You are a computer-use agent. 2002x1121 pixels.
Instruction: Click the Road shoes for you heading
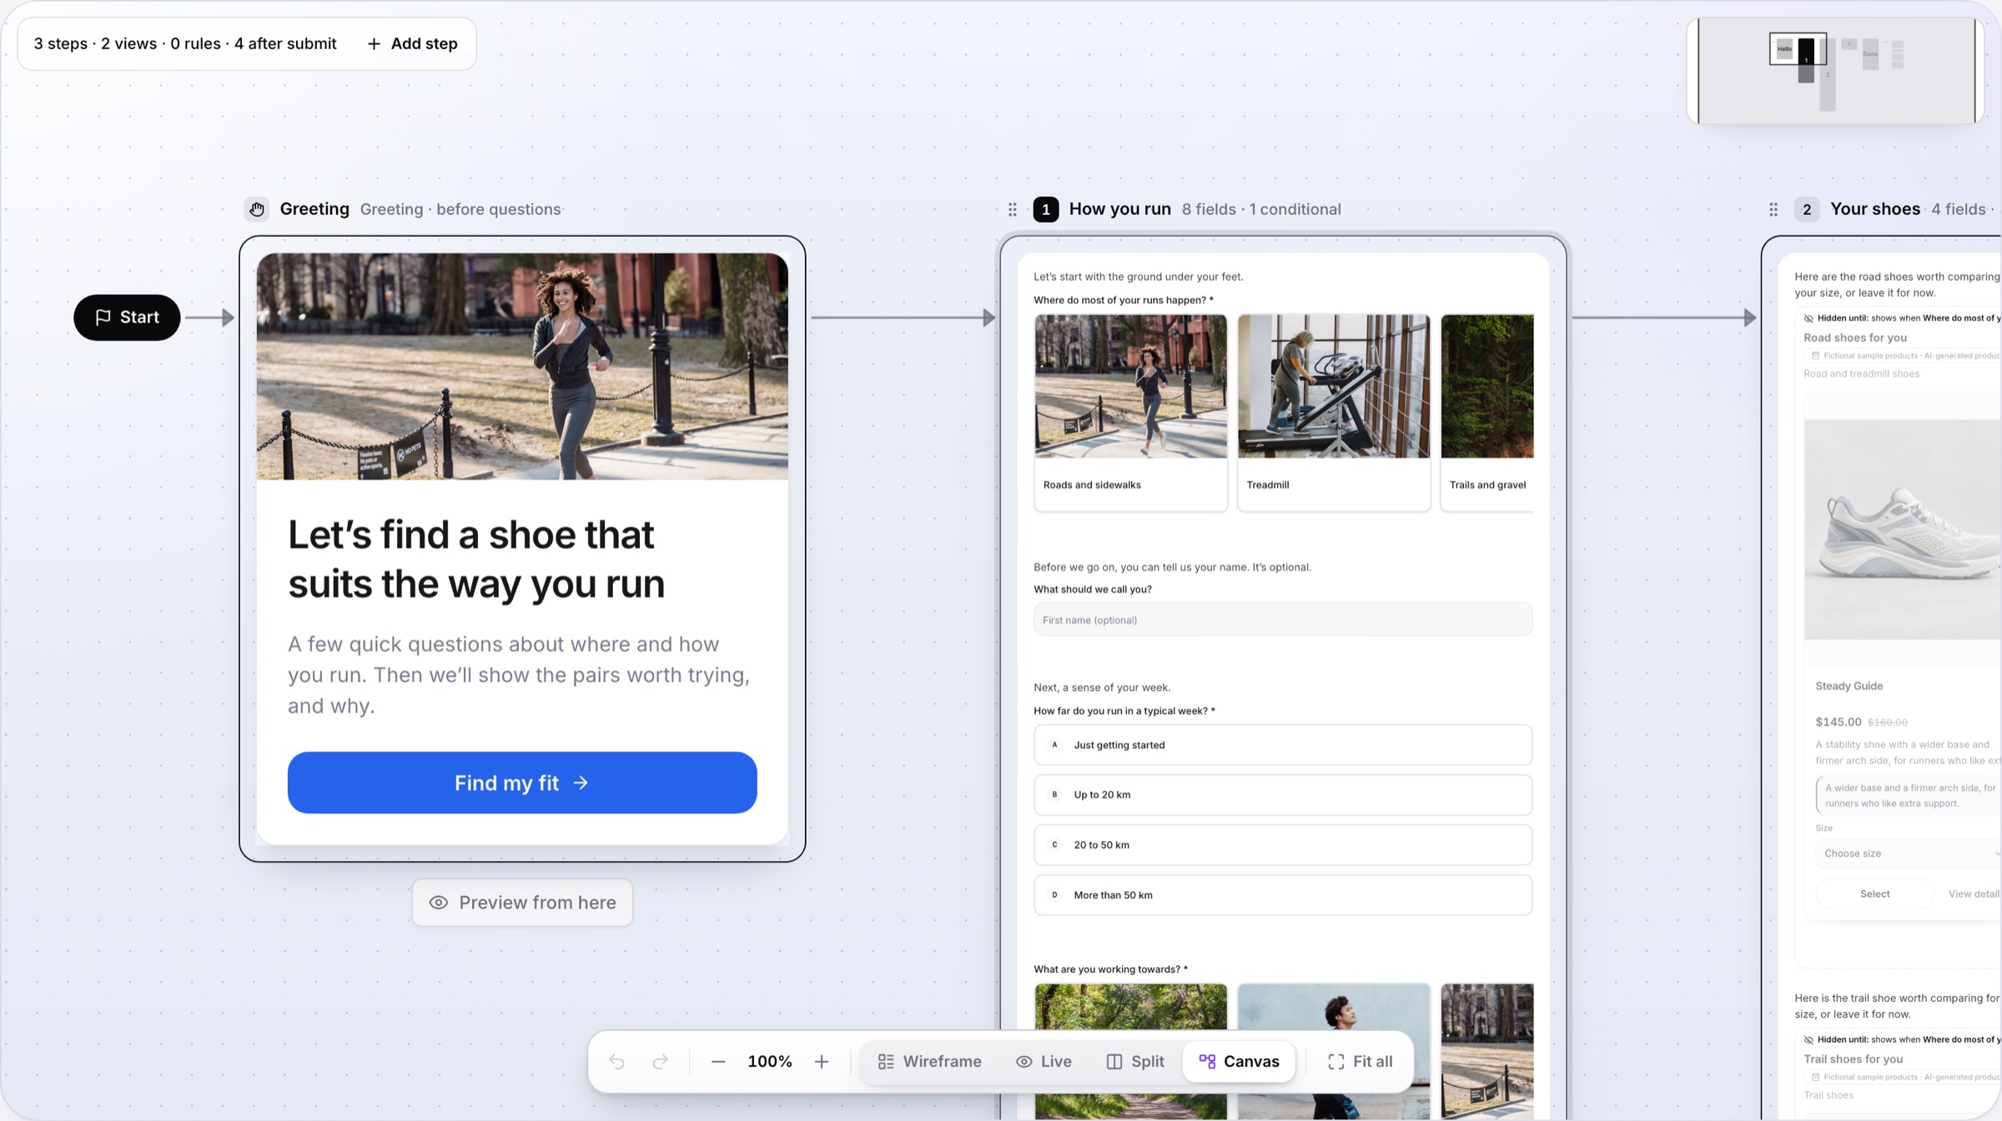click(1855, 338)
